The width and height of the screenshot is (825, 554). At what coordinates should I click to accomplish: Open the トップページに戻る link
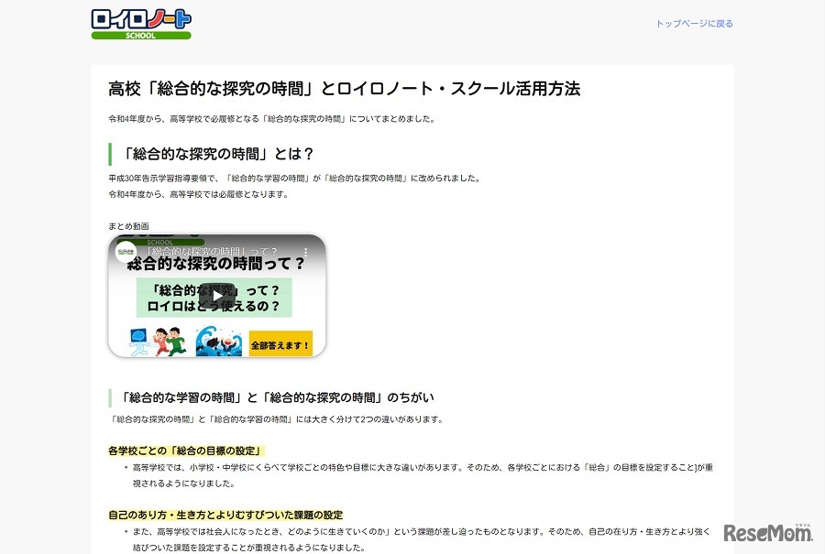point(694,23)
